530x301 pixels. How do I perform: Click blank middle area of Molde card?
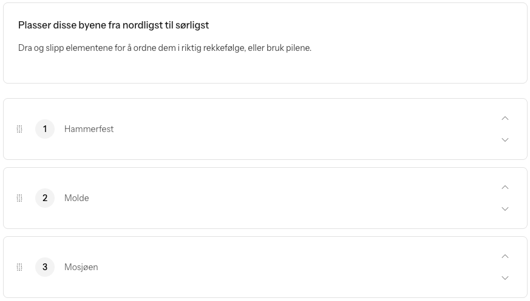tap(291, 198)
